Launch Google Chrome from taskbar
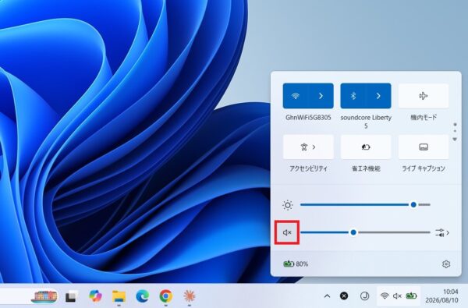Viewport: 468px width, 308px height. (165, 296)
